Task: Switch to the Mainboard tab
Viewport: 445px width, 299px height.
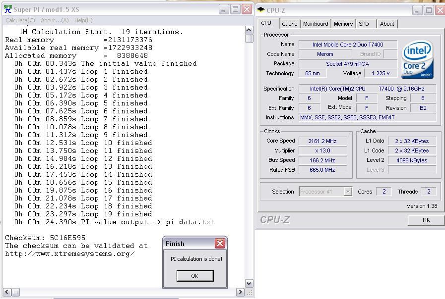Action: click(x=316, y=24)
